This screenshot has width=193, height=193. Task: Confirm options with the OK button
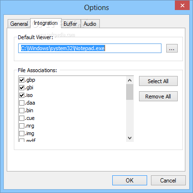pyautogui.click(x=129, y=181)
